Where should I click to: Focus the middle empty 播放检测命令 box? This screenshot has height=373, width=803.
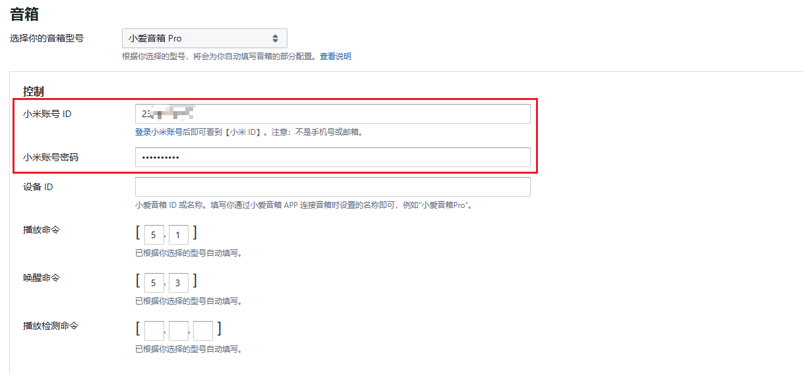coord(178,331)
